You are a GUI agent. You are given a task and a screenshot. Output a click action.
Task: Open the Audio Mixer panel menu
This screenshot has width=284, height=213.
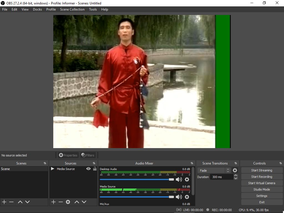click(x=192, y=163)
